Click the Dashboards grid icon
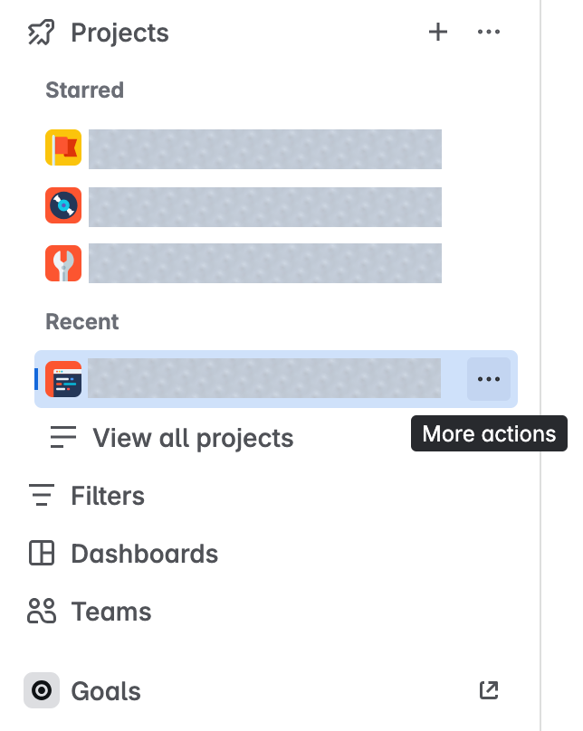 coord(42,554)
